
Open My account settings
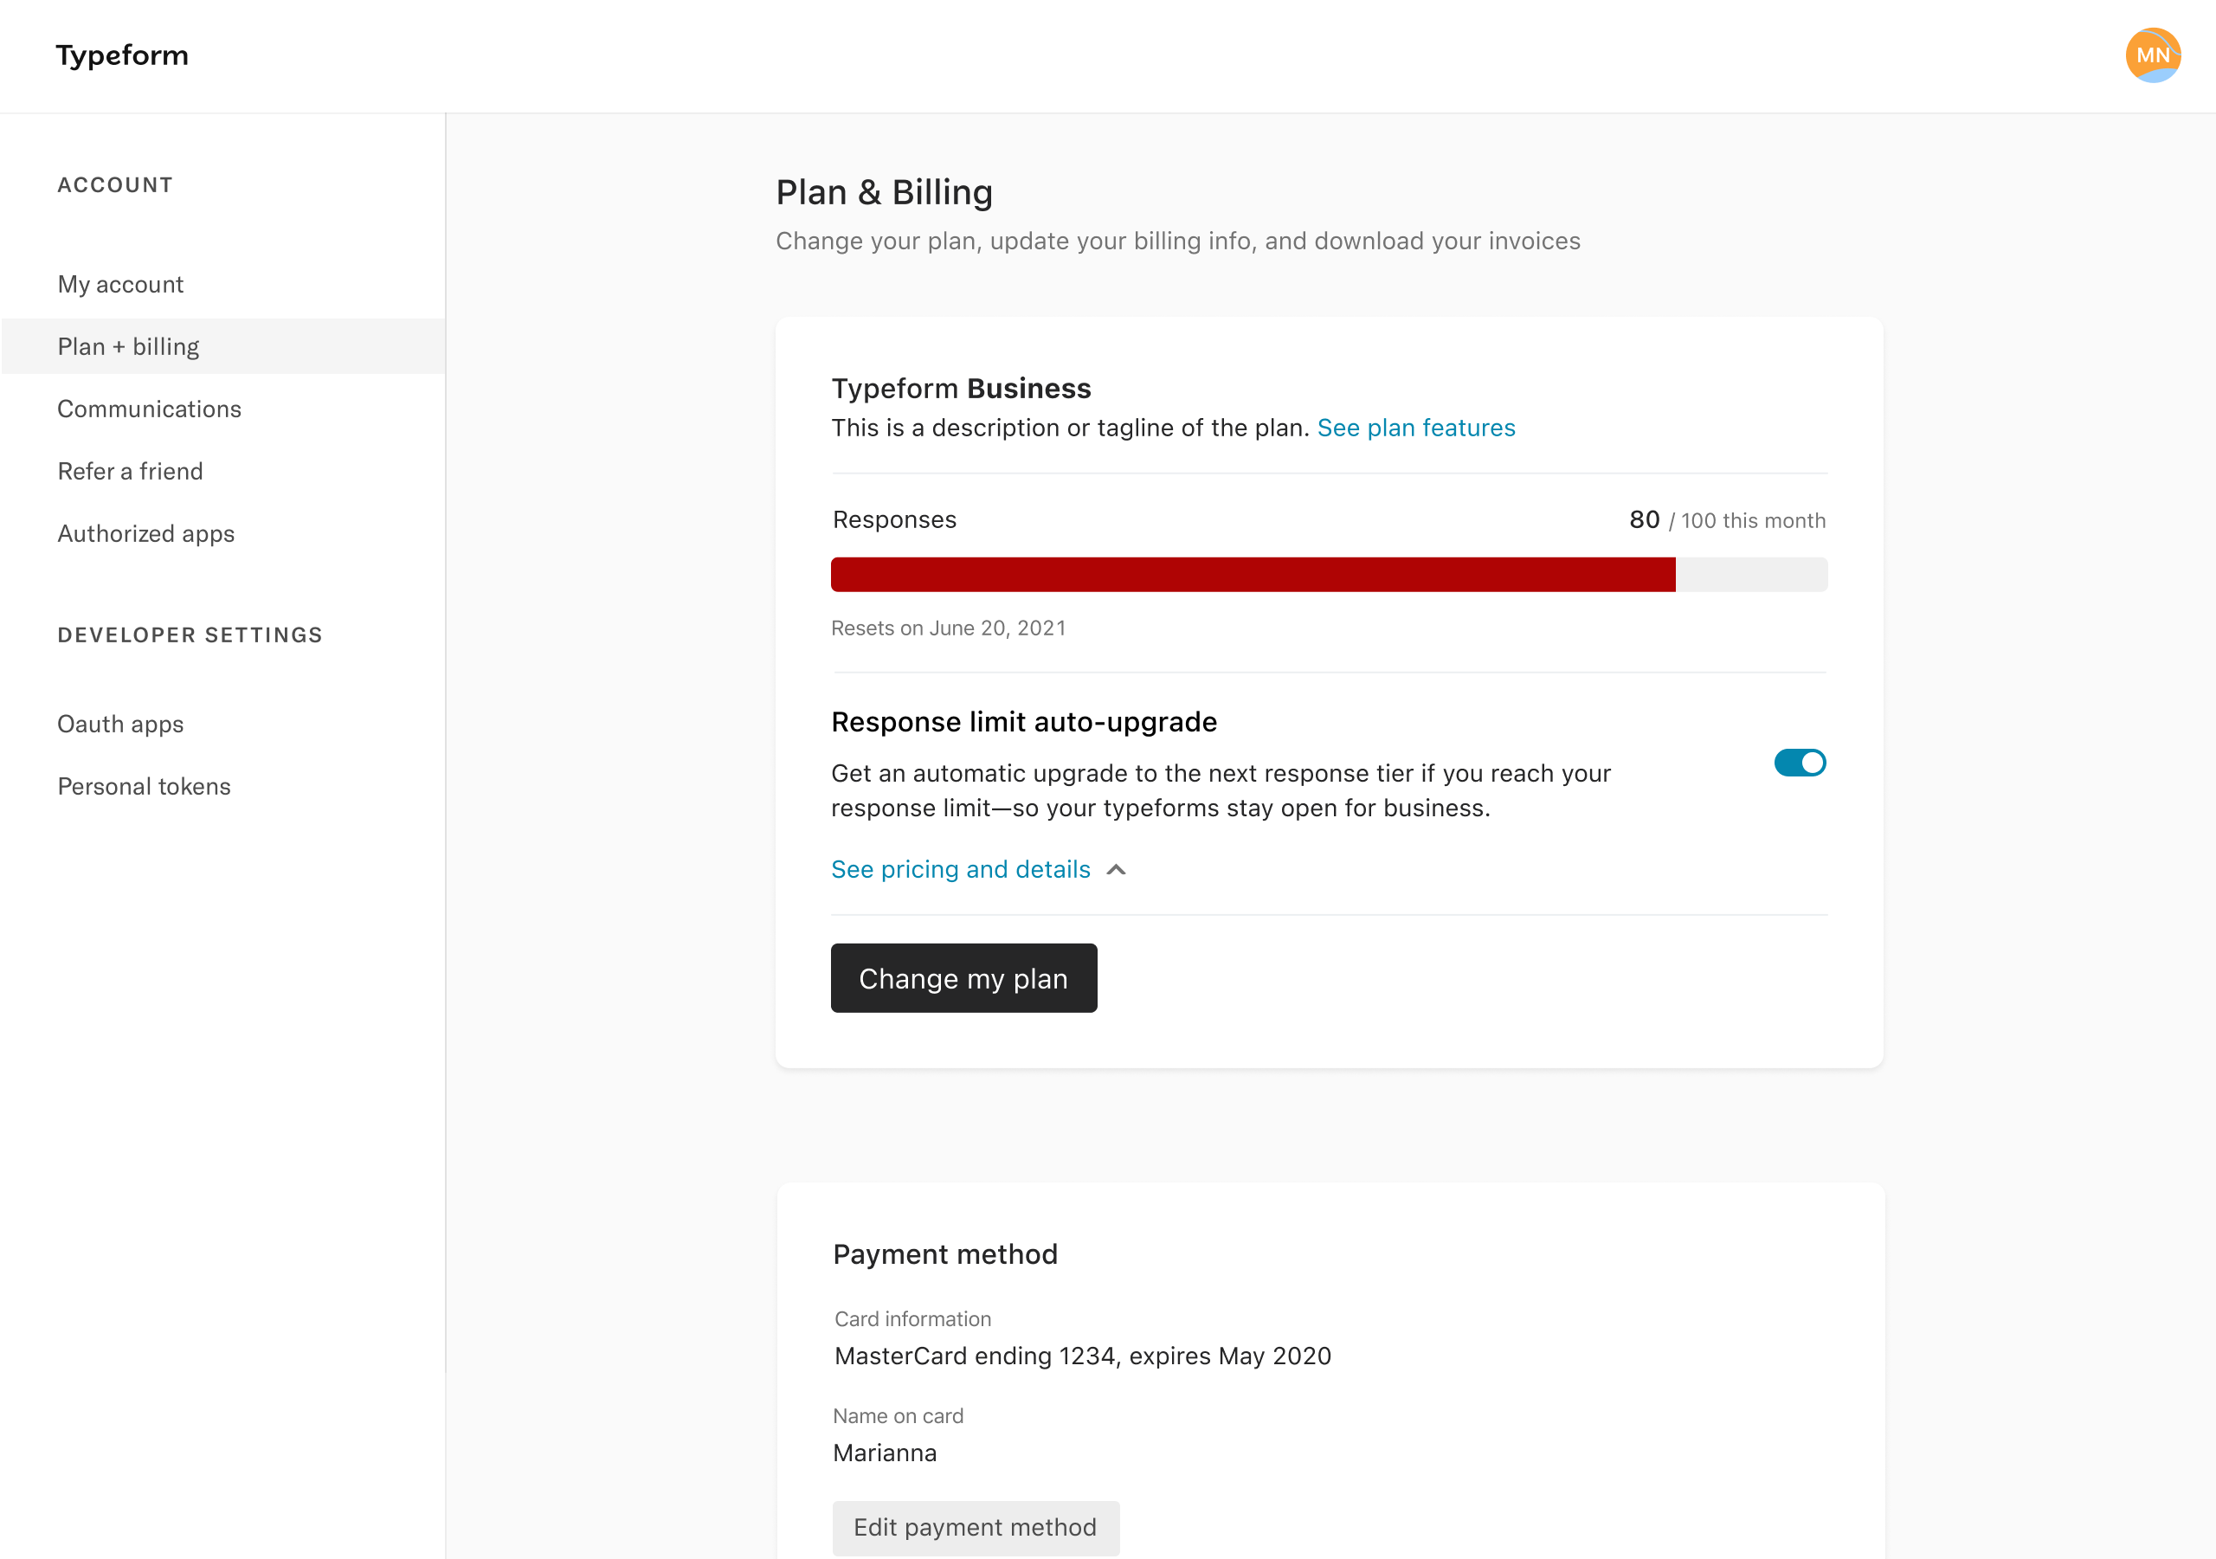pyautogui.click(x=120, y=284)
